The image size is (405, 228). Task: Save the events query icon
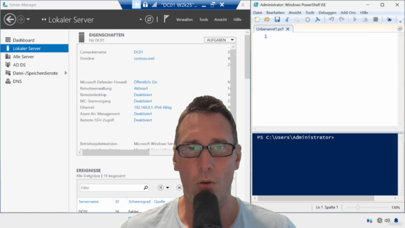(x=179, y=187)
